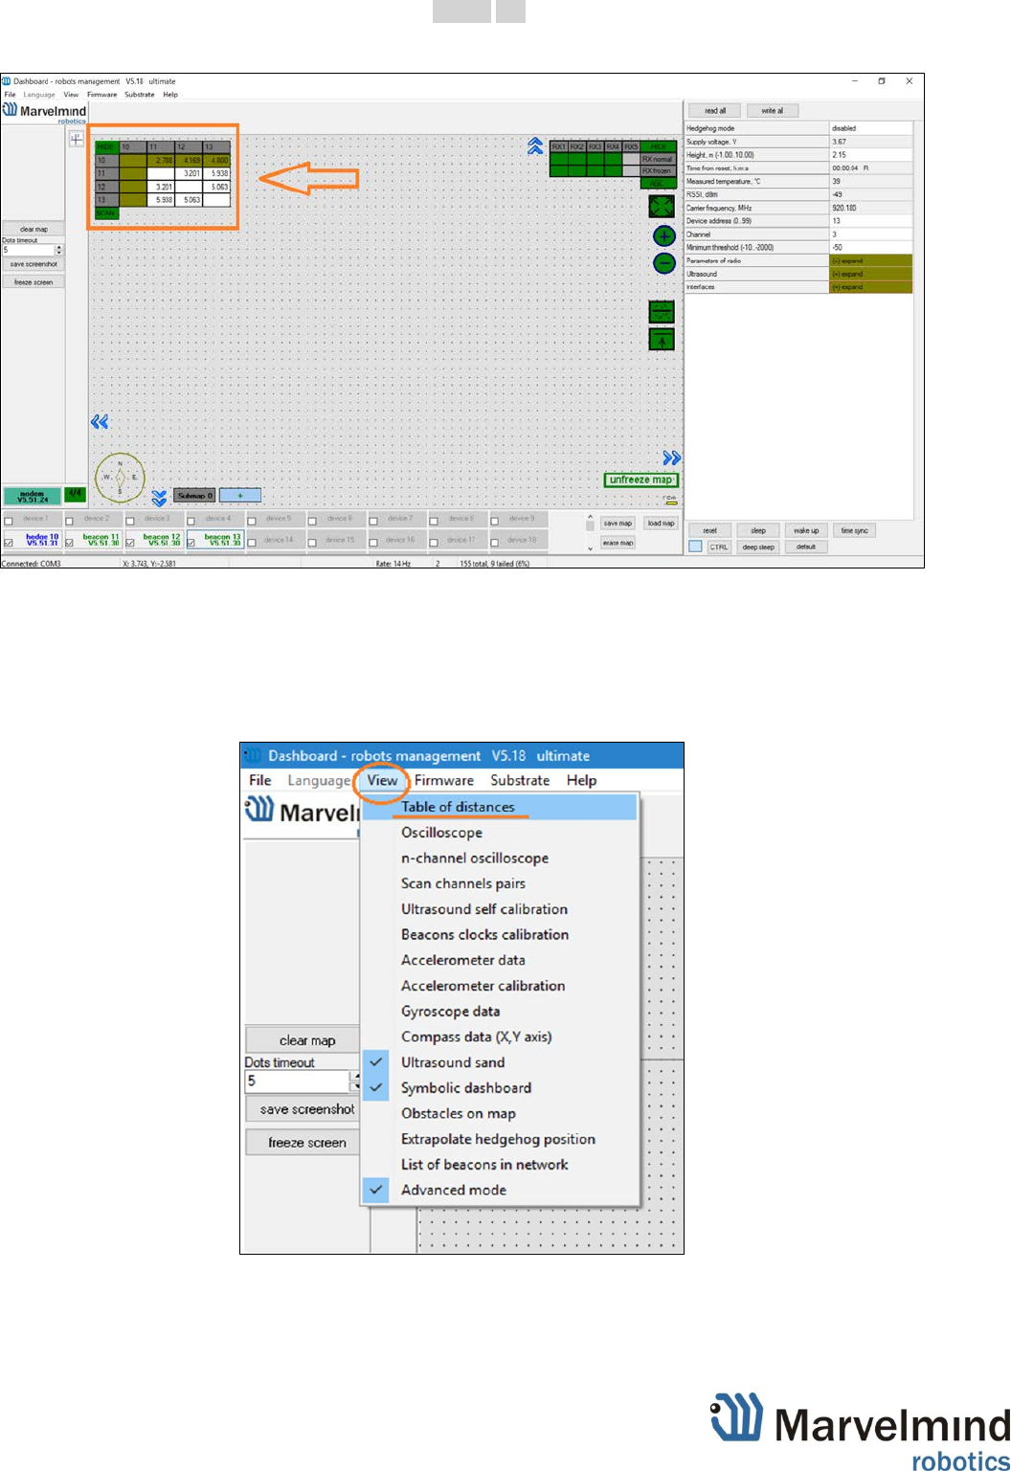
Task: Click the Dots timeout input in the lower screenshot
Action: coord(298,1081)
